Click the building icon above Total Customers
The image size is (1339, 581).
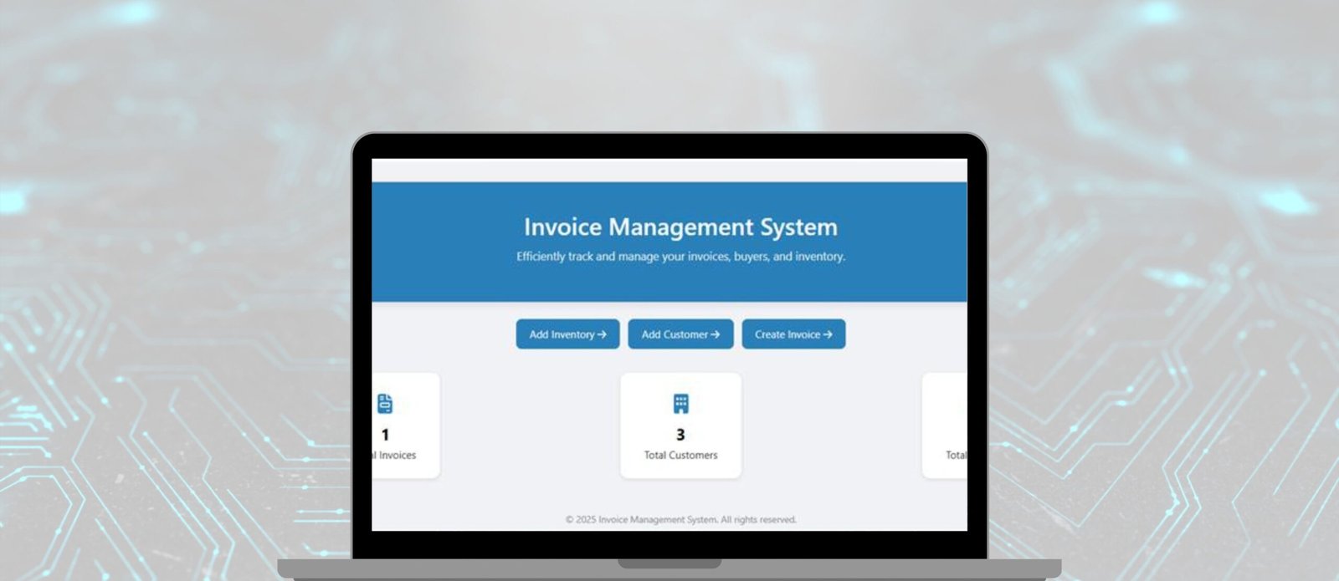680,404
